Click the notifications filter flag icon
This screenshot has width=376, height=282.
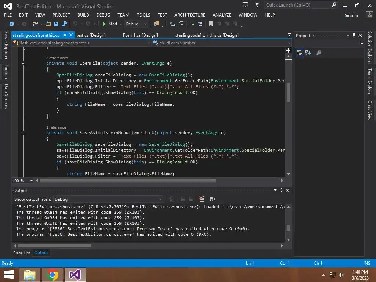click(257, 5)
